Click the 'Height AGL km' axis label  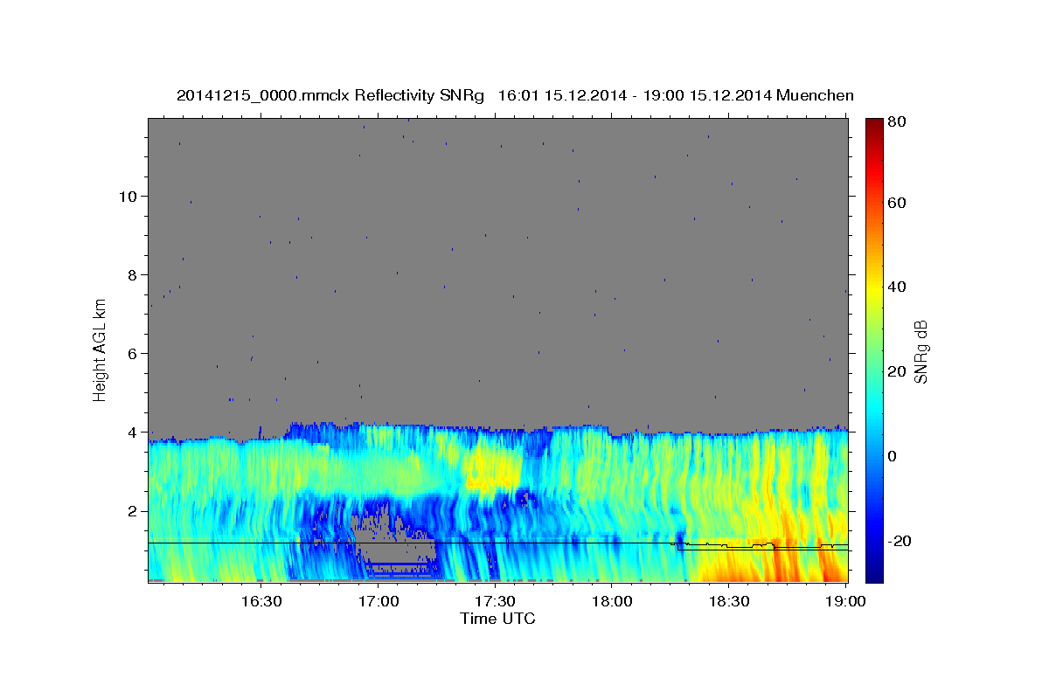coord(101,349)
